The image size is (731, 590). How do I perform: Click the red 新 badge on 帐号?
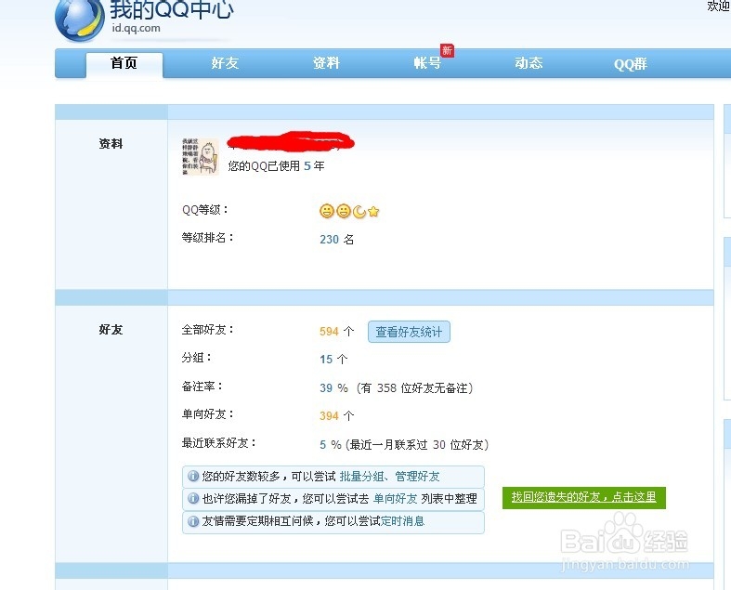(x=447, y=50)
